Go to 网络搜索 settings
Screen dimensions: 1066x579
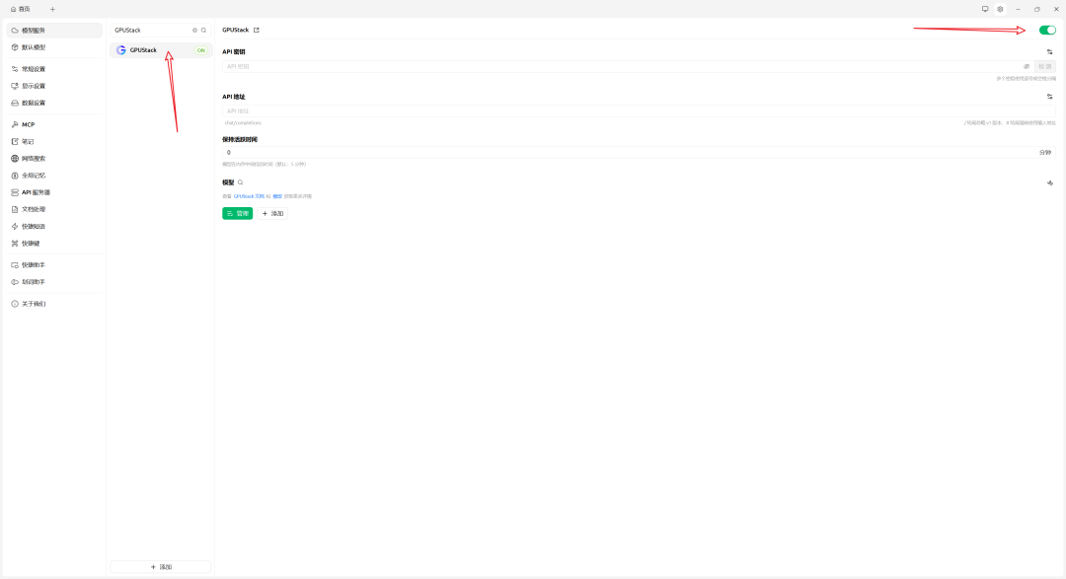[x=34, y=158]
